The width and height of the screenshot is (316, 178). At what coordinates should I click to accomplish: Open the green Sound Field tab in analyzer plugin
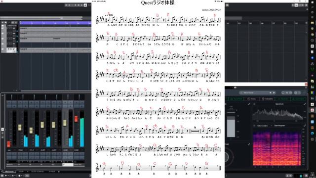pos(236,99)
